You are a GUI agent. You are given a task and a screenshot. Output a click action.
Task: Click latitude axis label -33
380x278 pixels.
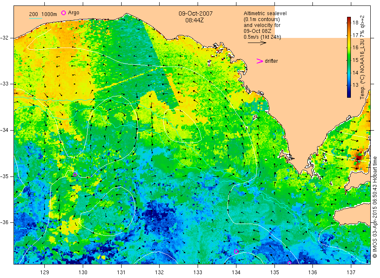[x=4, y=84]
